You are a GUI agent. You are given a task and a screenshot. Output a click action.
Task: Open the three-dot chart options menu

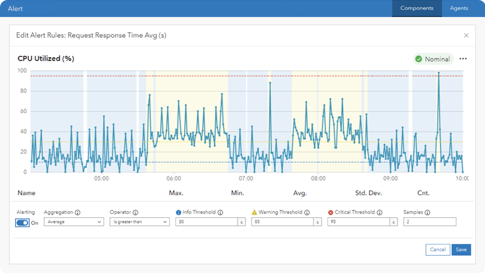463,59
